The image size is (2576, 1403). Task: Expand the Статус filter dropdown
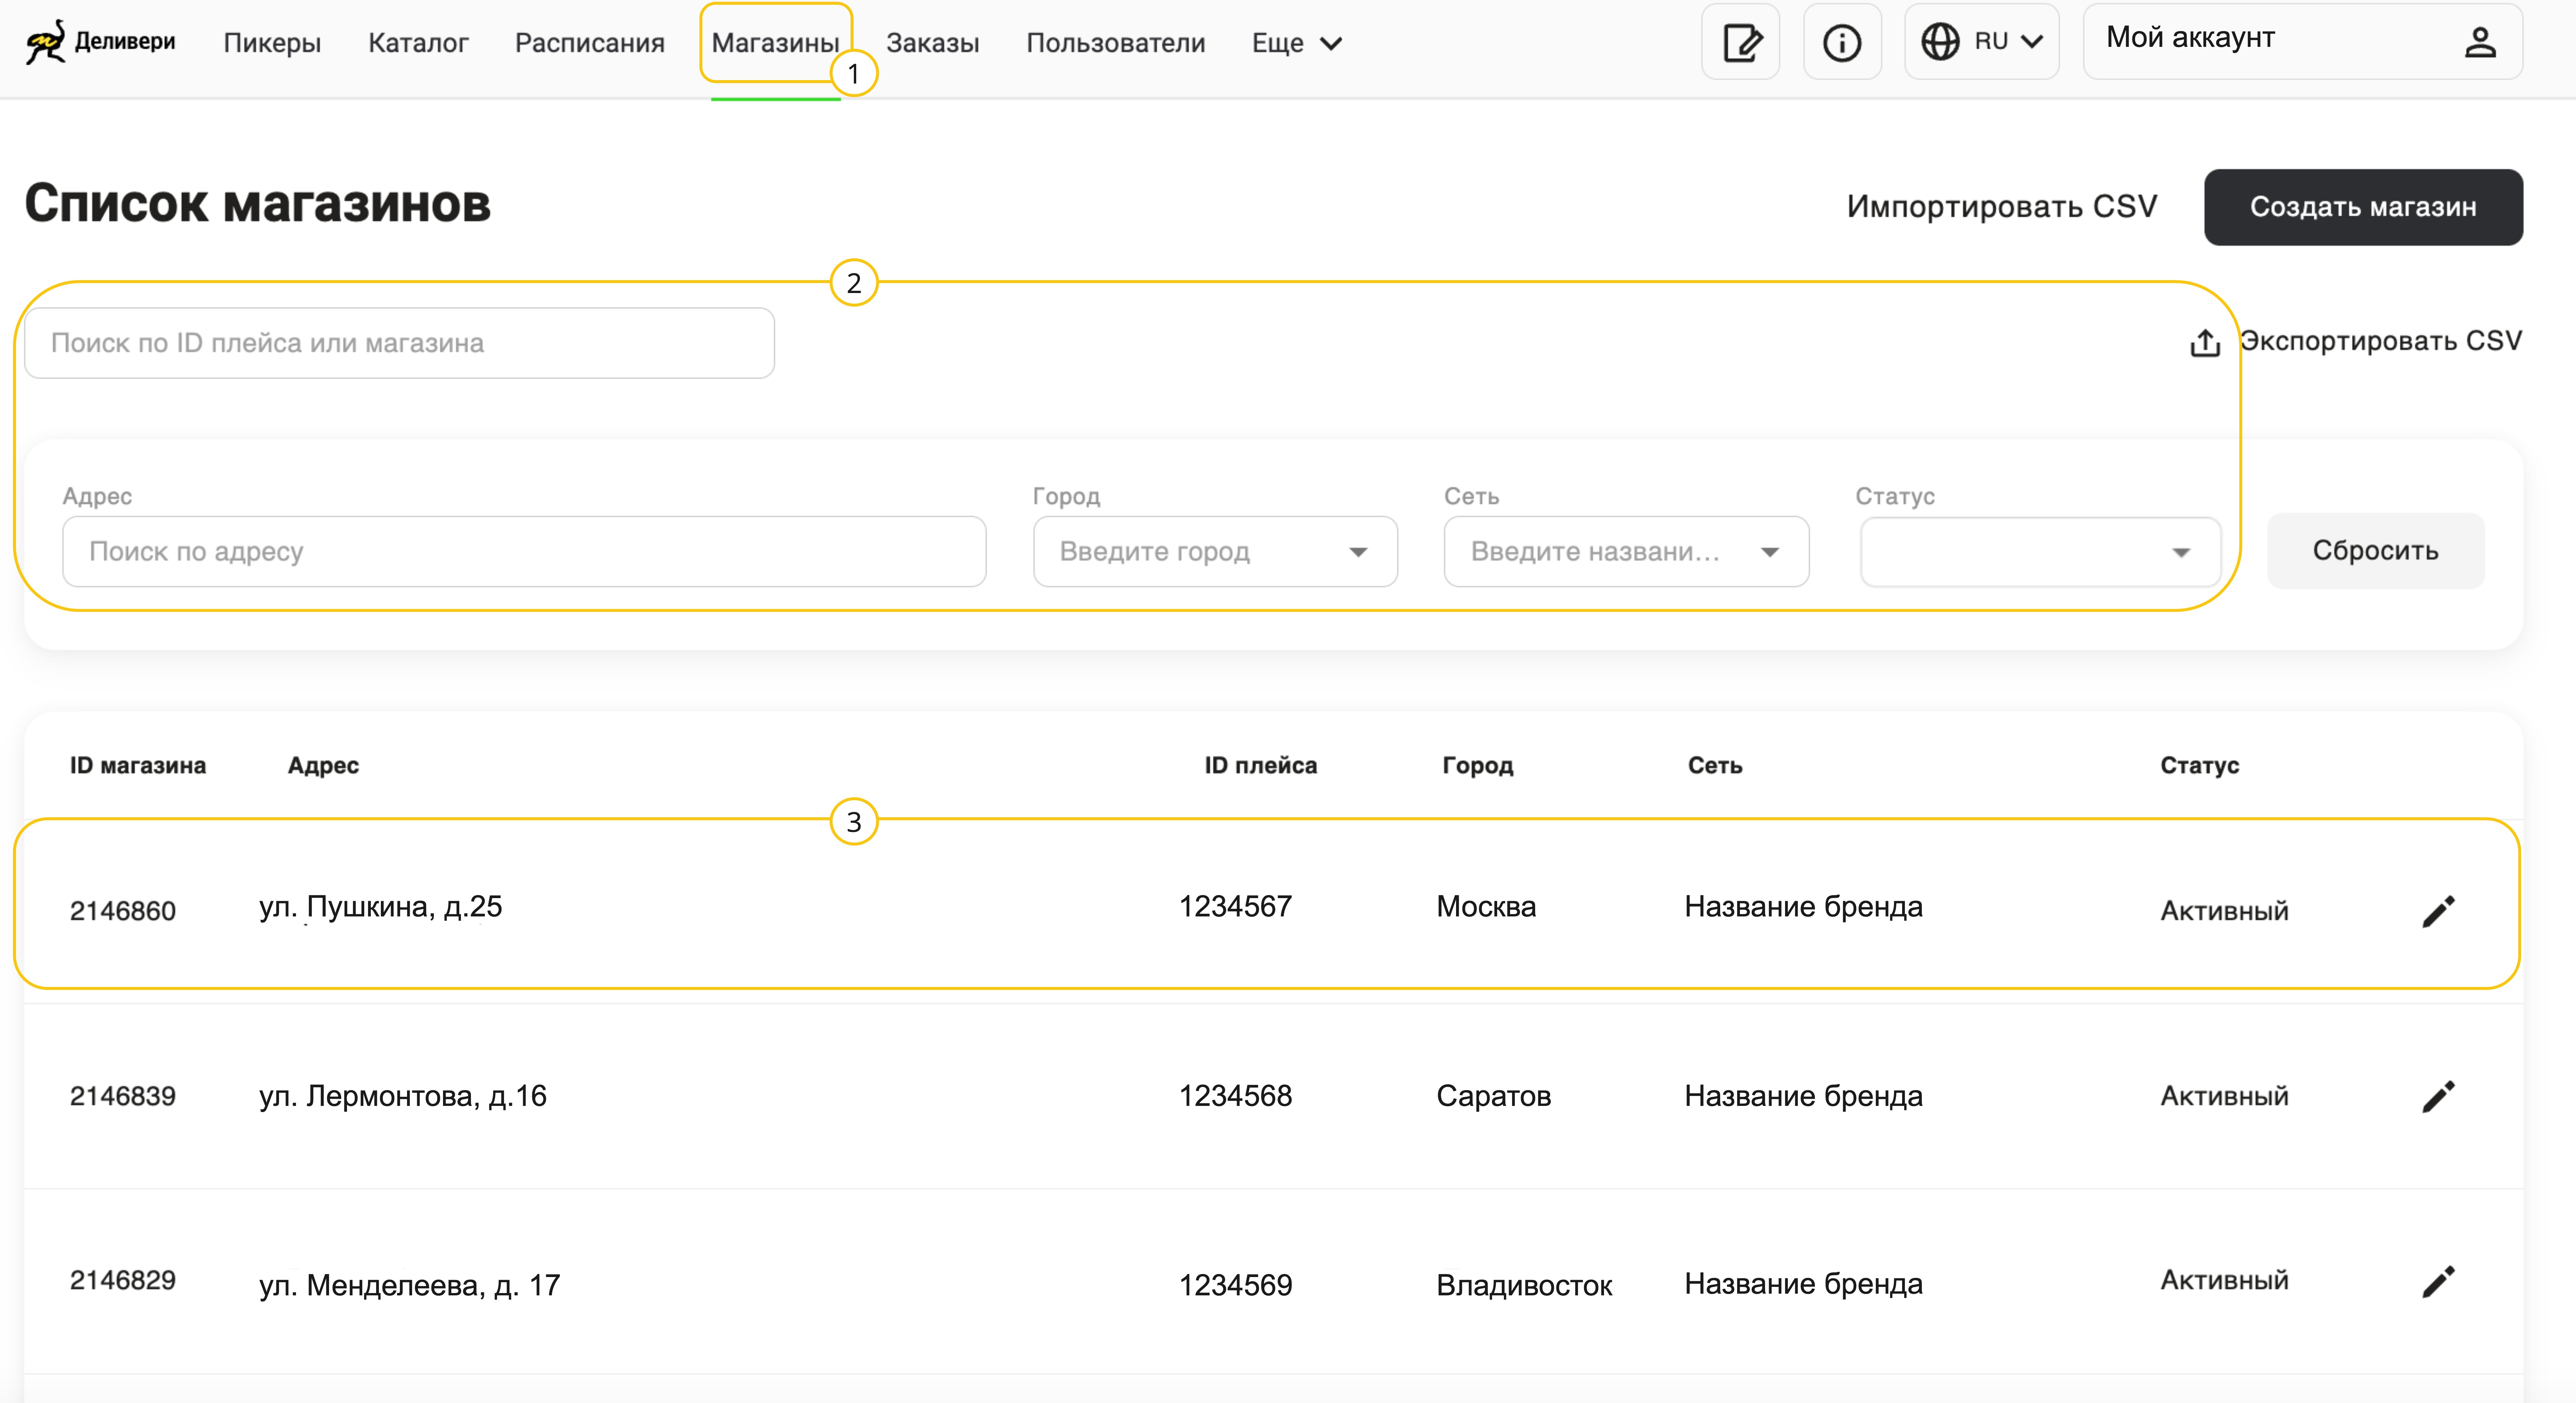pos(2180,552)
